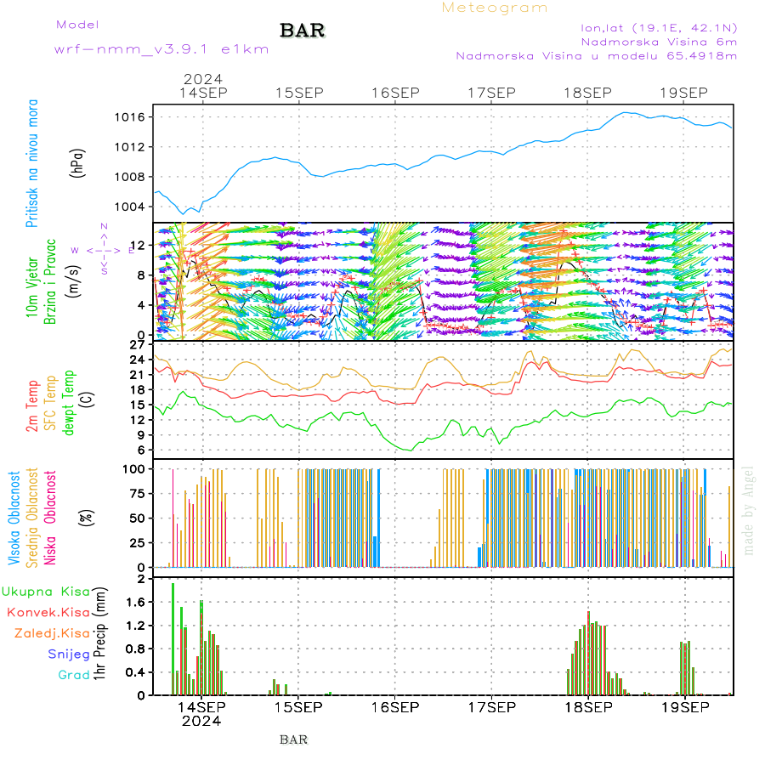The height and width of the screenshot is (765, 765).
Task: Click the Model label
Action: (77, 25)
